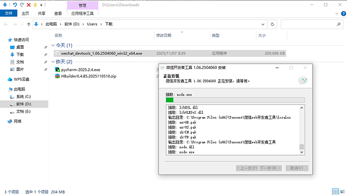Click the 下一步(N) button in installer

[x=271, y=168]
